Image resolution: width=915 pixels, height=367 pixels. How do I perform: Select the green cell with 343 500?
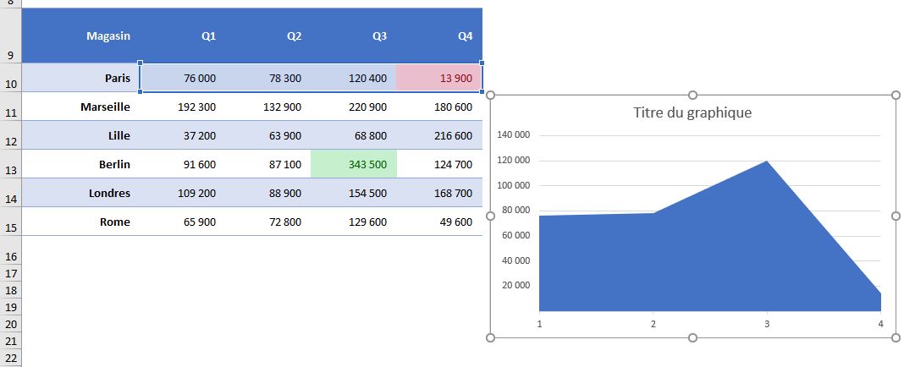coord(354,164)
